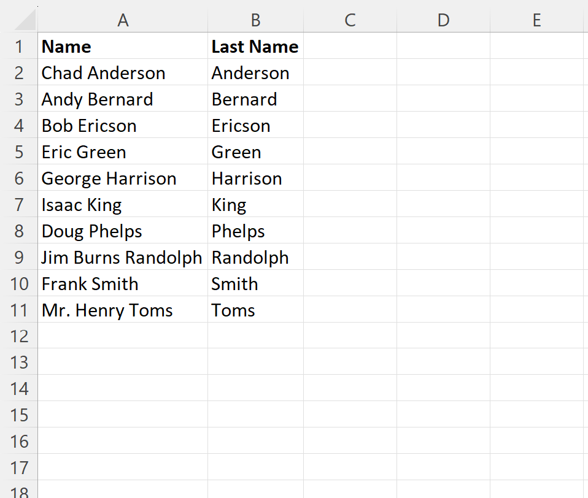Select cell containing Jim Burns Randolph
Image resolution: width=588 pixels, height=498 pixels.
pyautogui.click(x=123, y=257)
